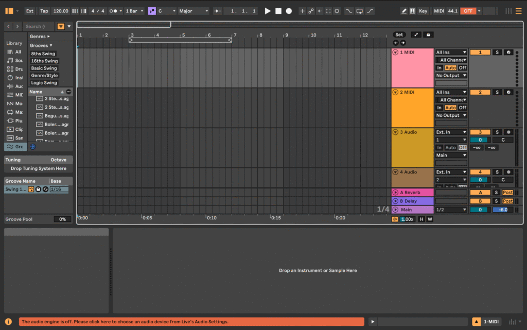This screenshot has width=527, height=330.
Task: Click the Session Record circle icon
Action: click(337, 11)
